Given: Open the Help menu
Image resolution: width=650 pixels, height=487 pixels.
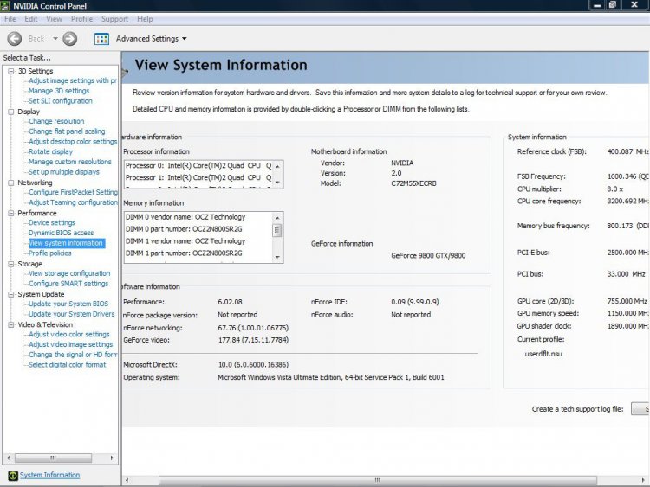Looking at the screenshot, I should click(x=145, y=19).
